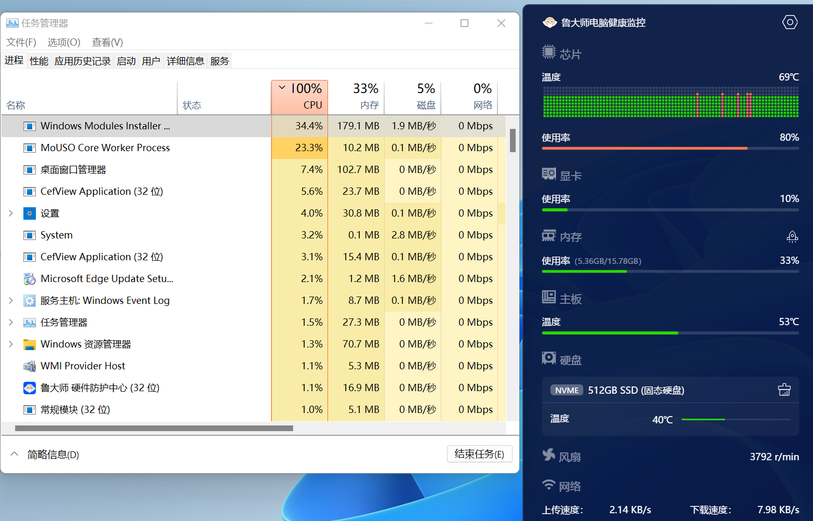Image resolution: width=813 pixels, height=521 pixels.
Task: Switch to the 性能 tab
Action: (39, 61)
